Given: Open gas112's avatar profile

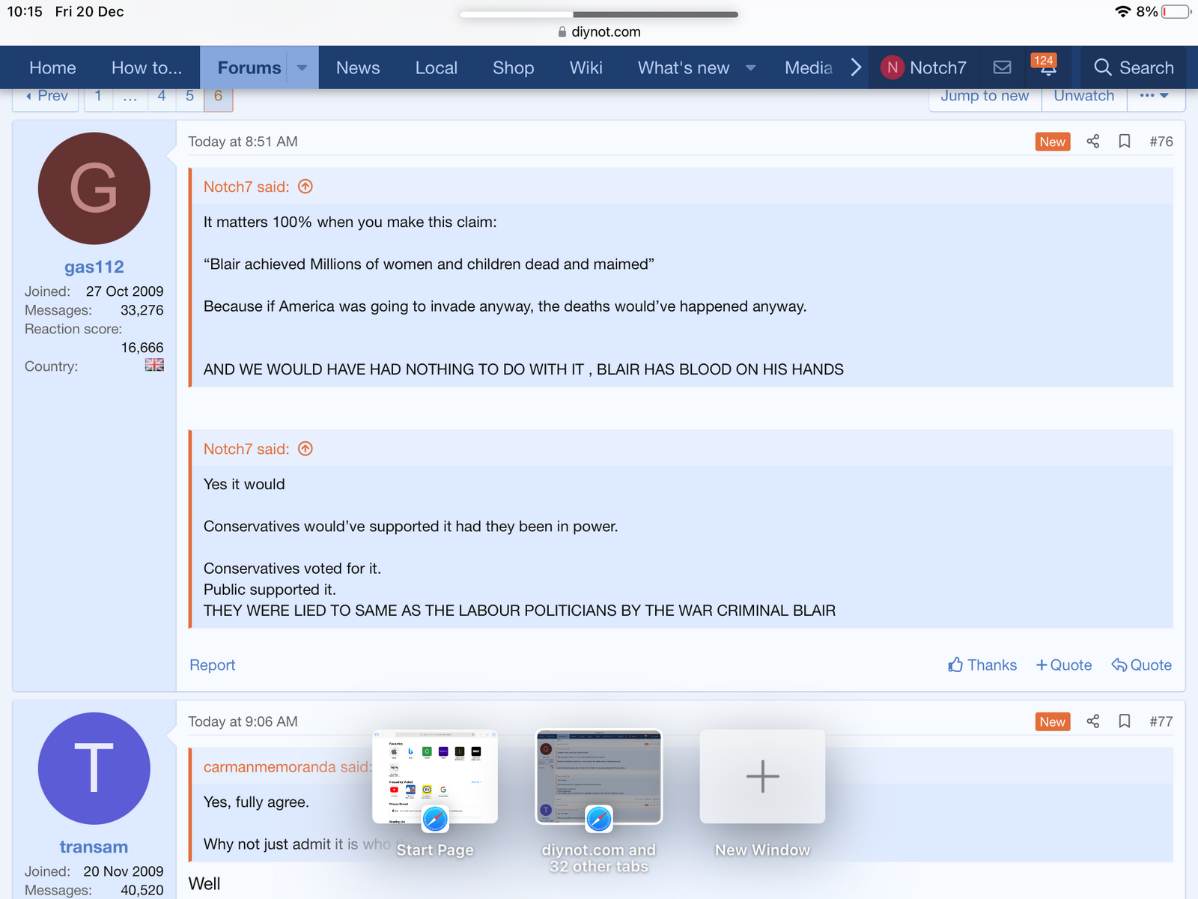Looking at the screenshot, I should click(94, 189).
